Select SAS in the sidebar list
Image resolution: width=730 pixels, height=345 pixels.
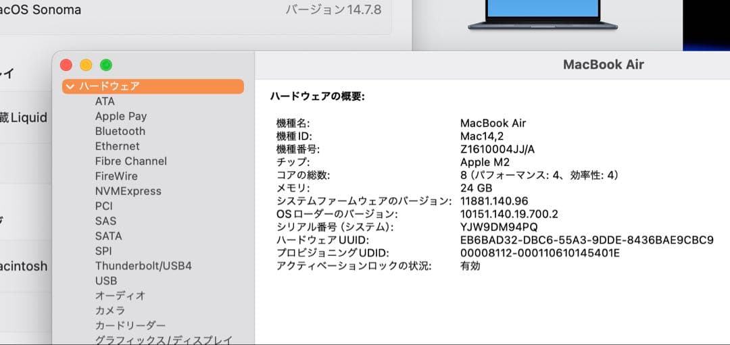coord(105,221)
